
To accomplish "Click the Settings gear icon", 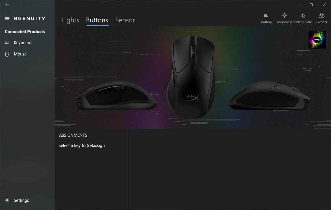I will coord(7,200).
